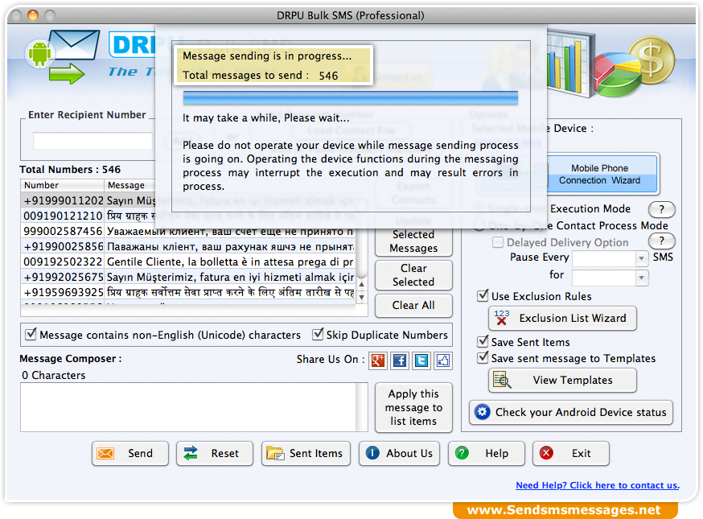Open Sent Items

(x=306, y=454)
